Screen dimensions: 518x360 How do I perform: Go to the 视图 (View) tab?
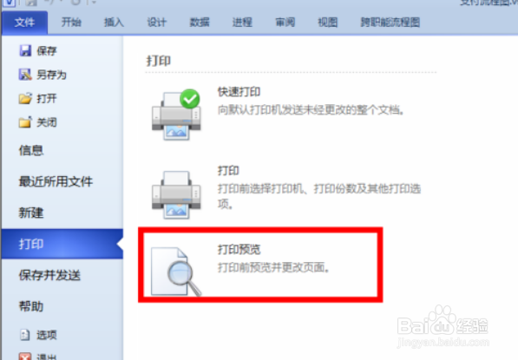coord(327,23)
